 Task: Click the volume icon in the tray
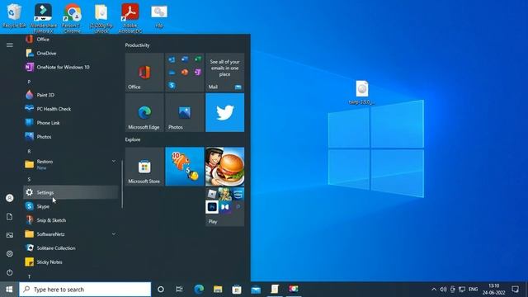pyautogui.click(x=443, y=290)
